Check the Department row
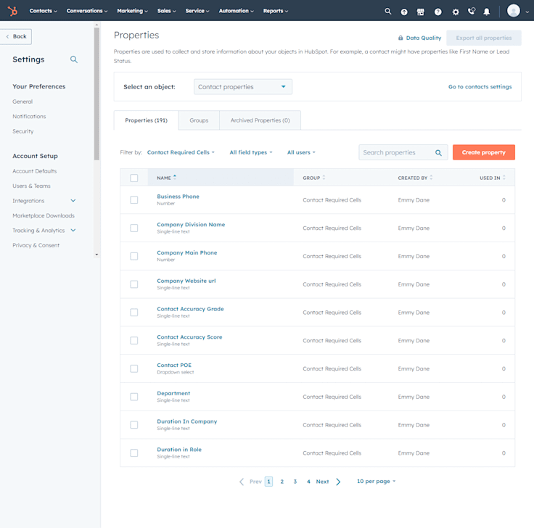534x528 pixels. pos(133,397)
